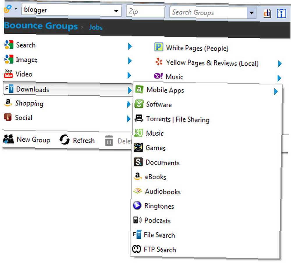Open the blogger search box dropdown

coord(116,11)
